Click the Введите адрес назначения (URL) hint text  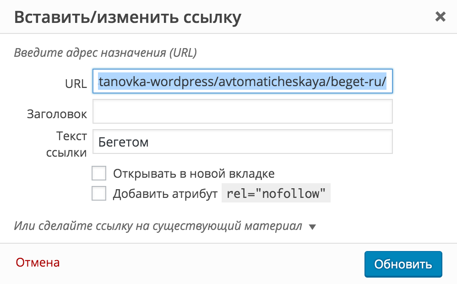click(x=105, y=53)
